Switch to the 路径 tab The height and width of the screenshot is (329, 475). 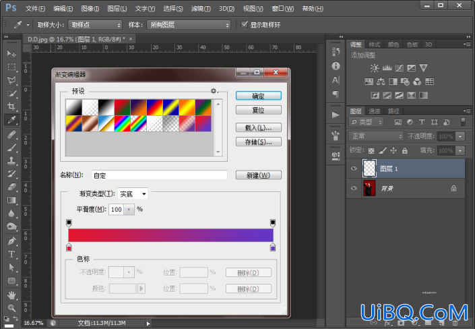pos(393,111)
